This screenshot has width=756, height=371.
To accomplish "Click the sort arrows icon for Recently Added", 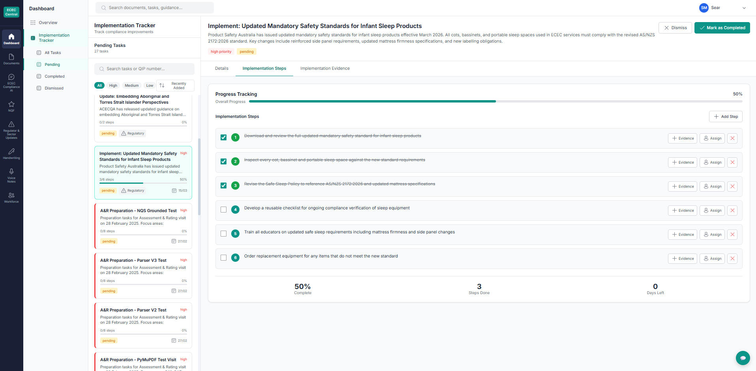I will coord(162,86).
